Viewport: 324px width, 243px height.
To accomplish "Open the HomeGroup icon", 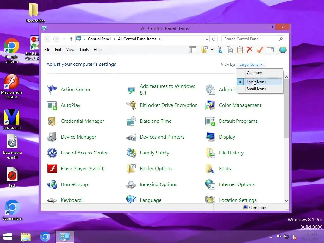I will pyautogui.click(x=52, y=184).
